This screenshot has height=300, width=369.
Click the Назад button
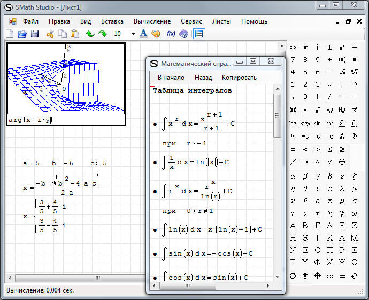coord(203,78)
